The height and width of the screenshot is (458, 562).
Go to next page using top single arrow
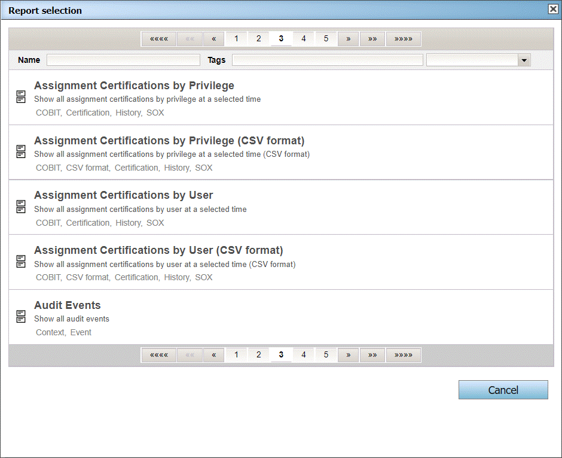click(x=348, y=39)
